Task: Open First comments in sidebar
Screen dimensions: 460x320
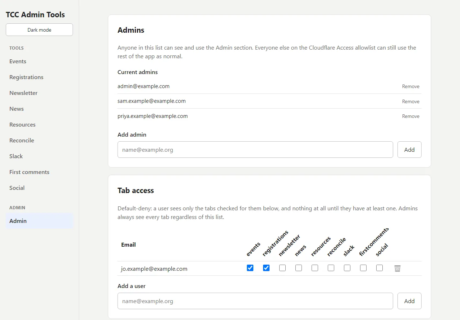Action: pos(39,172)
